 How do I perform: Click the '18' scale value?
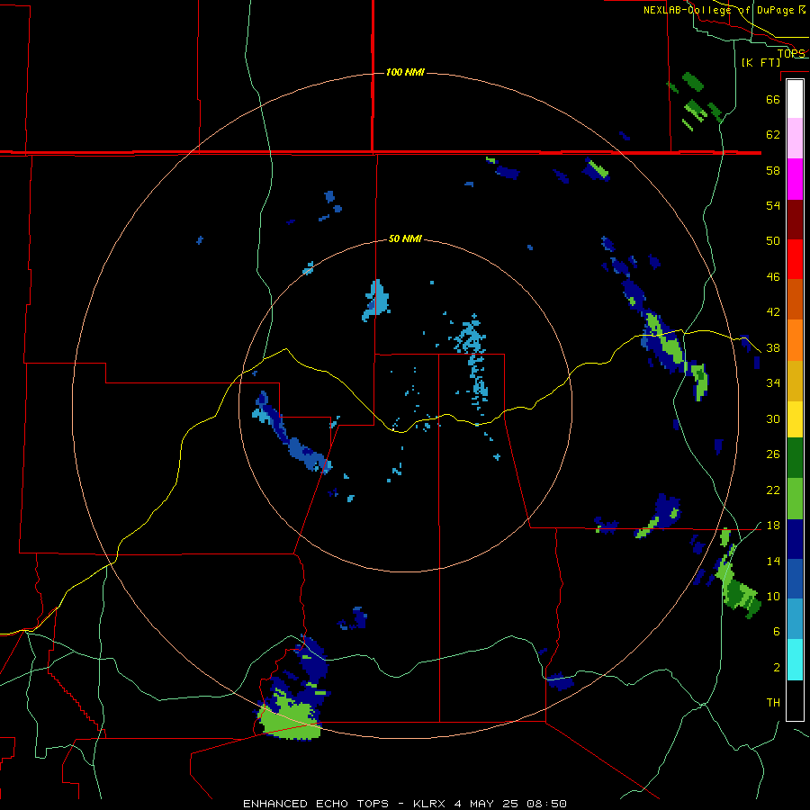(773, 526)
